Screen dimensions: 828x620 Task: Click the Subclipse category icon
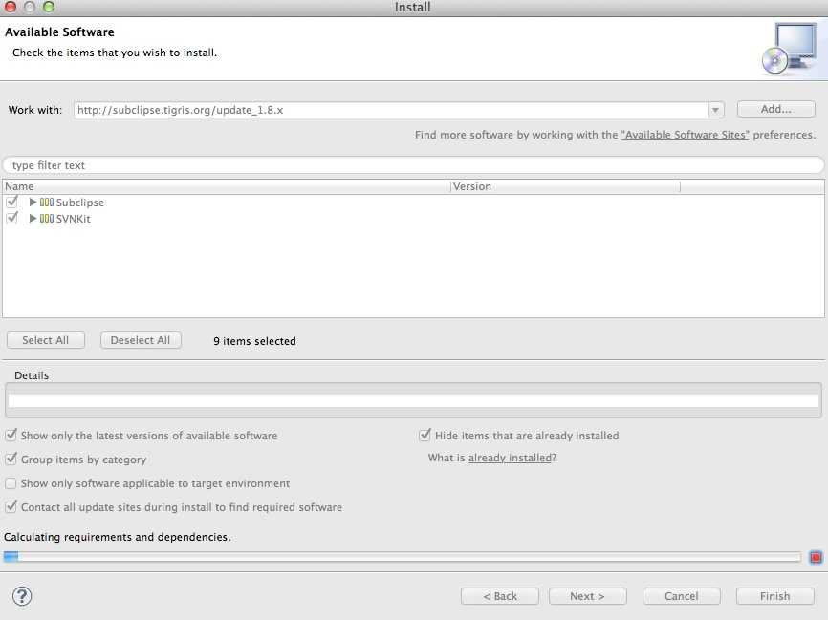pyautogui.click(x=47, y=203)
